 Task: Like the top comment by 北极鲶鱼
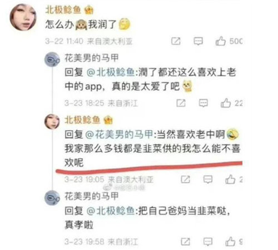(x=221, y=41)
